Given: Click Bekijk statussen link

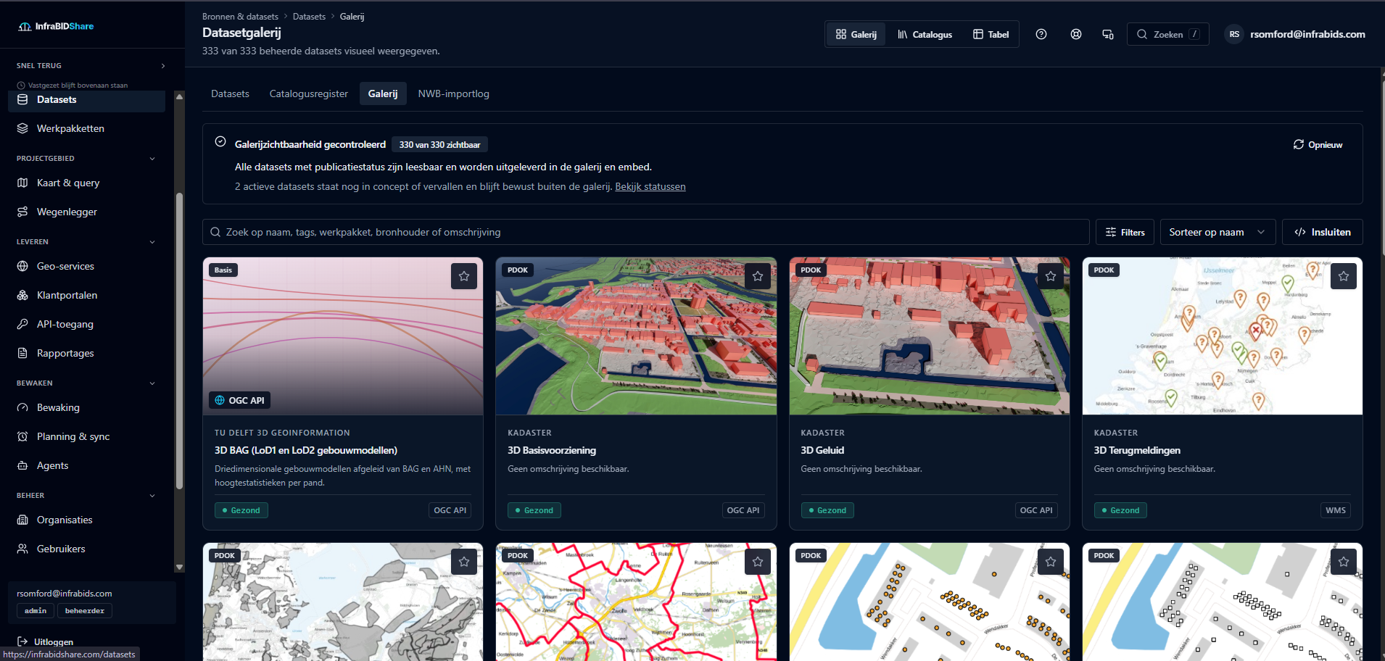Looking at the screenshot, I should pyautogui.click(x=650, y=186).
